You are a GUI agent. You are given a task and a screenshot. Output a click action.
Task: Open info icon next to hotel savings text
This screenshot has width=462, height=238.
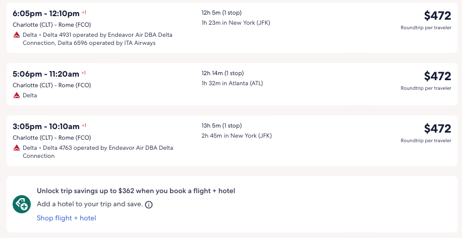click(149, 205)
